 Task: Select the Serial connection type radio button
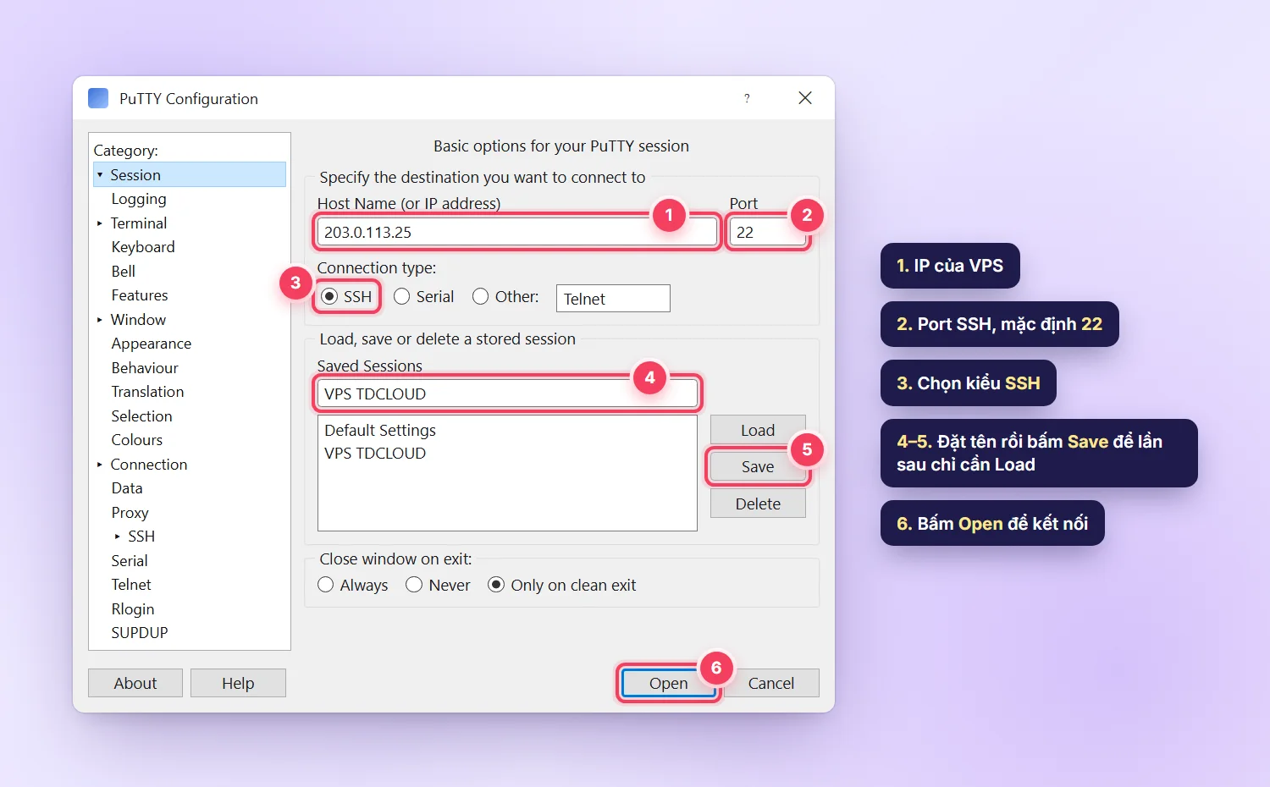402,296
